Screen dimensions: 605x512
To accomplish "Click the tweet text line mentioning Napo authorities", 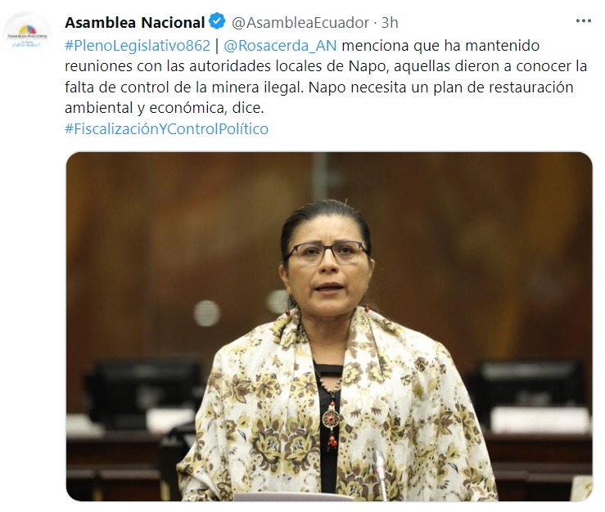I will coord(326,66).
